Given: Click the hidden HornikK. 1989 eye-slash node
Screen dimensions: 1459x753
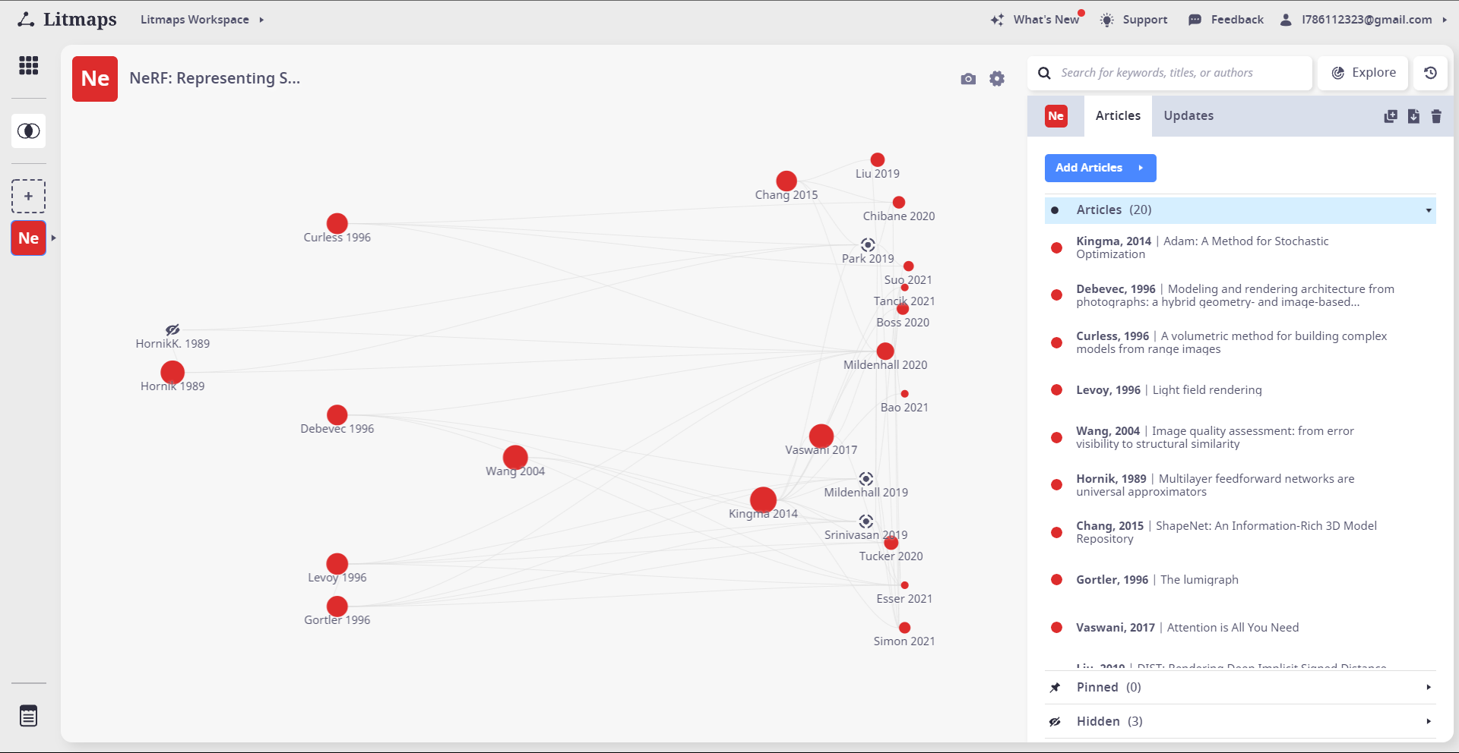Looking at the screenshot, I should coord(172,329).
